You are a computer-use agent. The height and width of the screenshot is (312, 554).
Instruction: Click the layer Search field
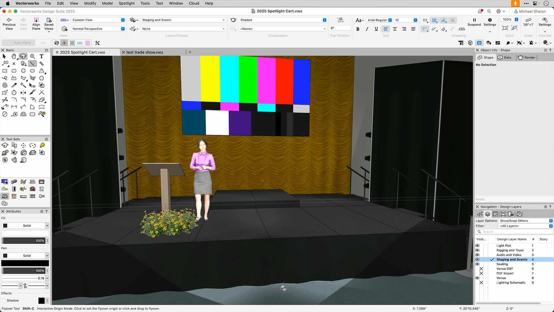click(514, 232)
